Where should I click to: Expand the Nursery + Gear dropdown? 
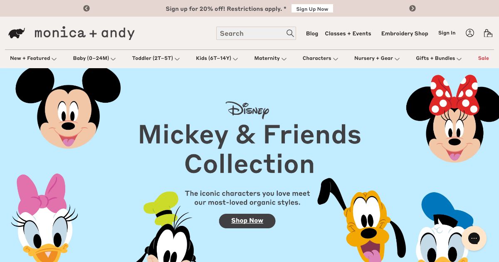[377, 58]
